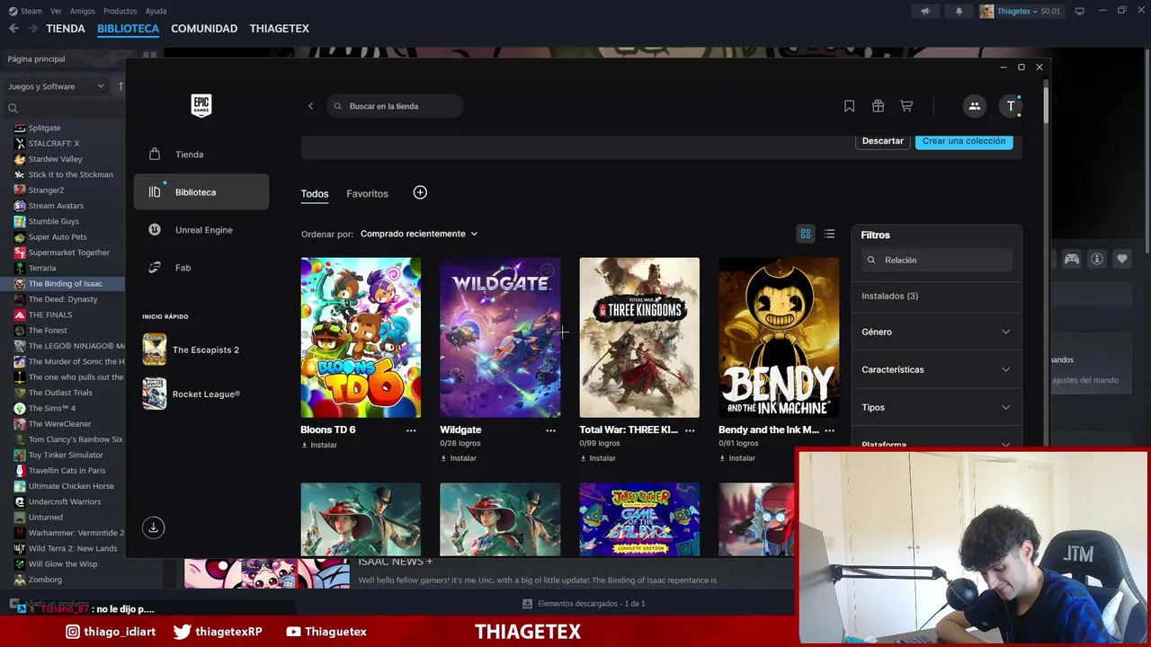
Task: Open the shopping cart icon
Action: [906, 106]
